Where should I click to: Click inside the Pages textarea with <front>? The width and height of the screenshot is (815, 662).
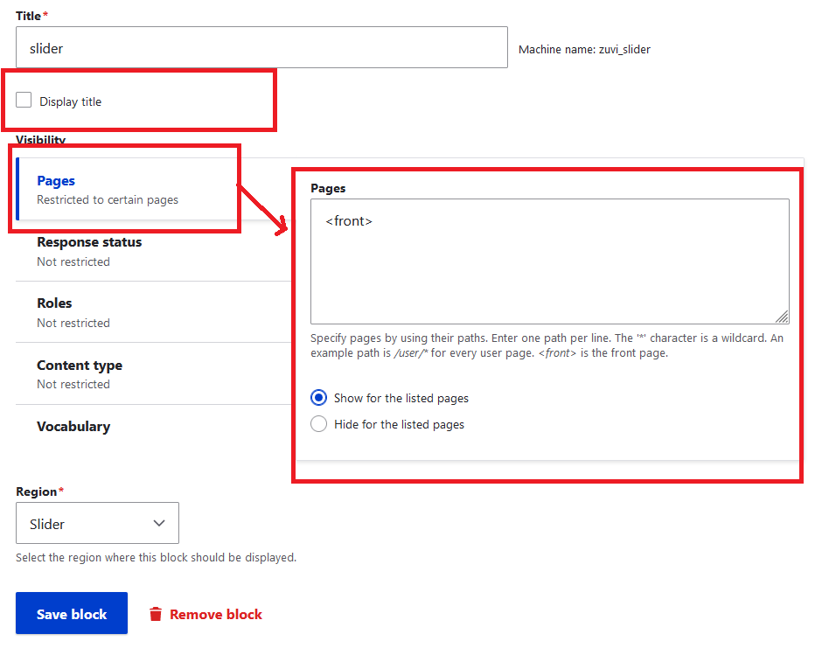(549, 261)
